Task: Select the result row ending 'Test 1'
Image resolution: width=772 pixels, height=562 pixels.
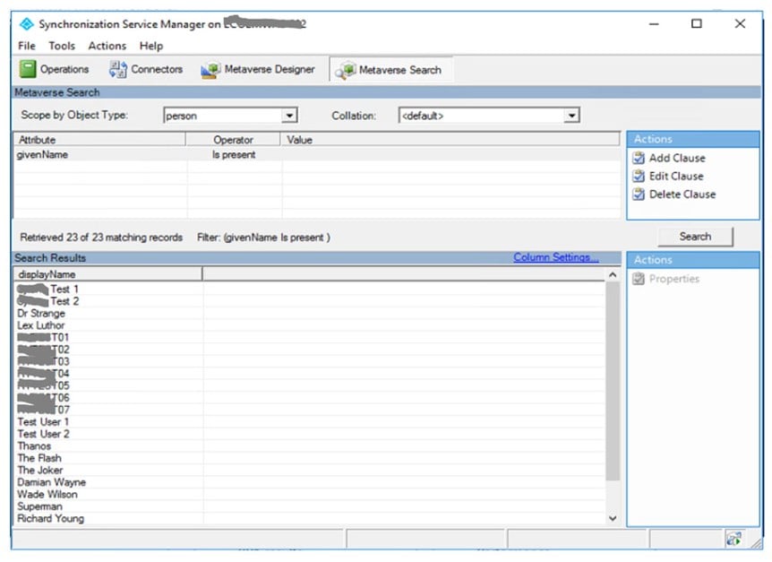Action: 309,290
